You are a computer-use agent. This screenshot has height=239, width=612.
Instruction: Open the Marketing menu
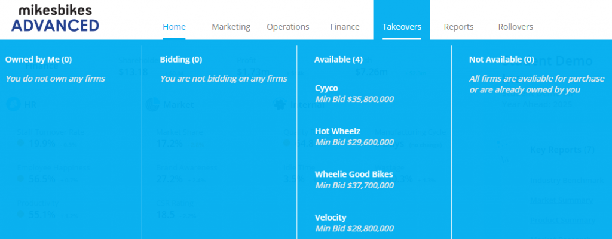[x=231, y=27]
